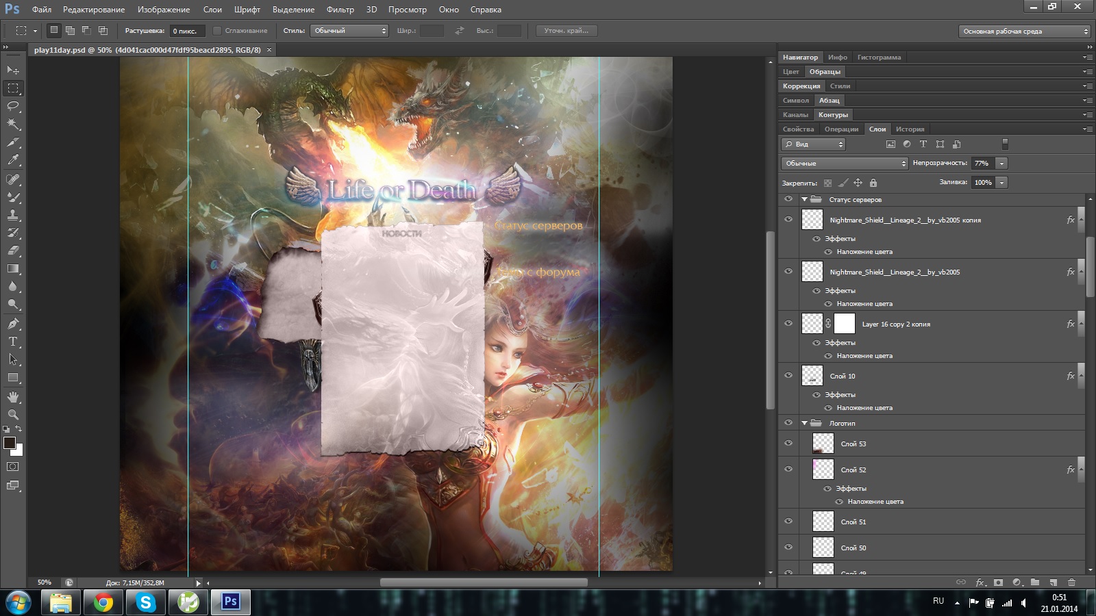
Task: Select the Eyedropper tool
Action: point(13,160)
